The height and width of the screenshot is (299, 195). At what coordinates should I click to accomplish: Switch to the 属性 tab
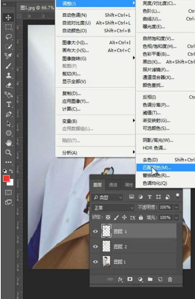[x=129, y=185]
